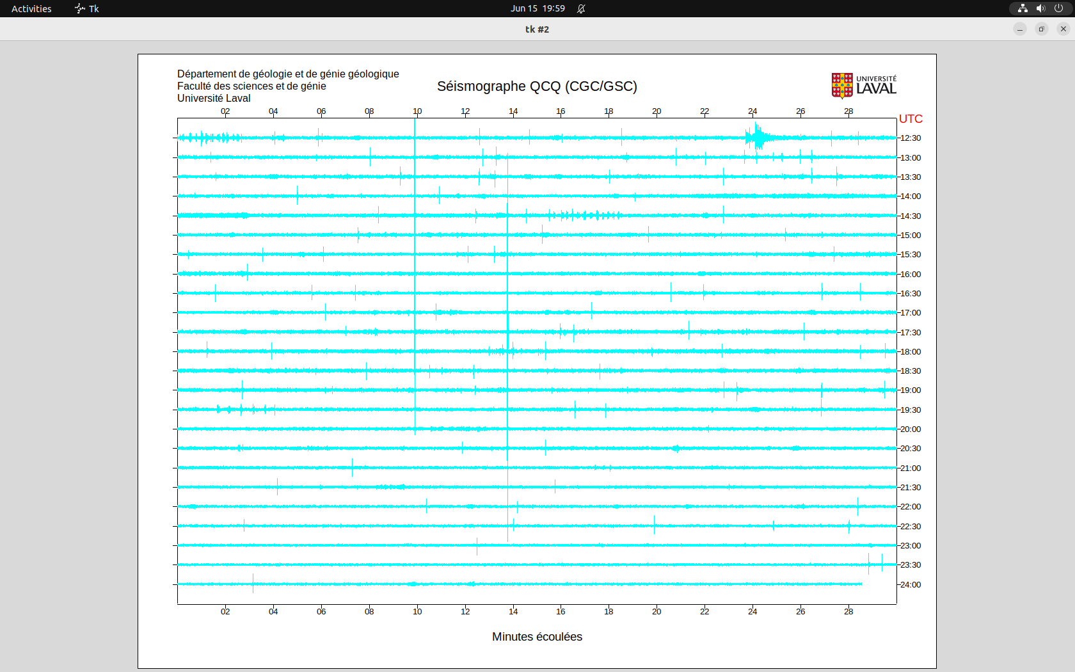Screen dimensions: 1075x672
Task: Click the 15:30 time label
Action: [x=911, y=255]
